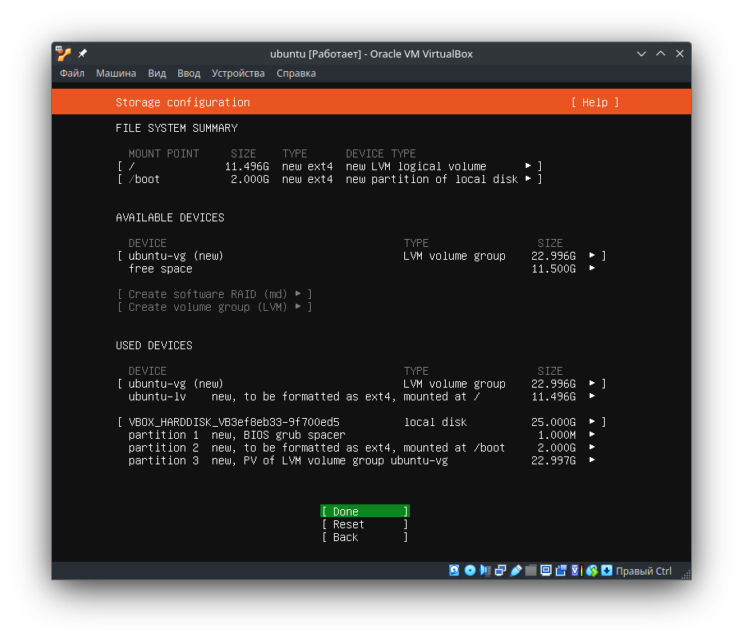Expand the free space entry options

[591, 269]
